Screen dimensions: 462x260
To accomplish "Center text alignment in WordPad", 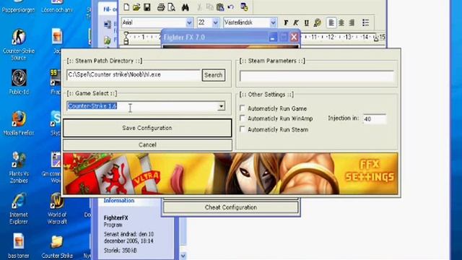I will pos(341,22).
